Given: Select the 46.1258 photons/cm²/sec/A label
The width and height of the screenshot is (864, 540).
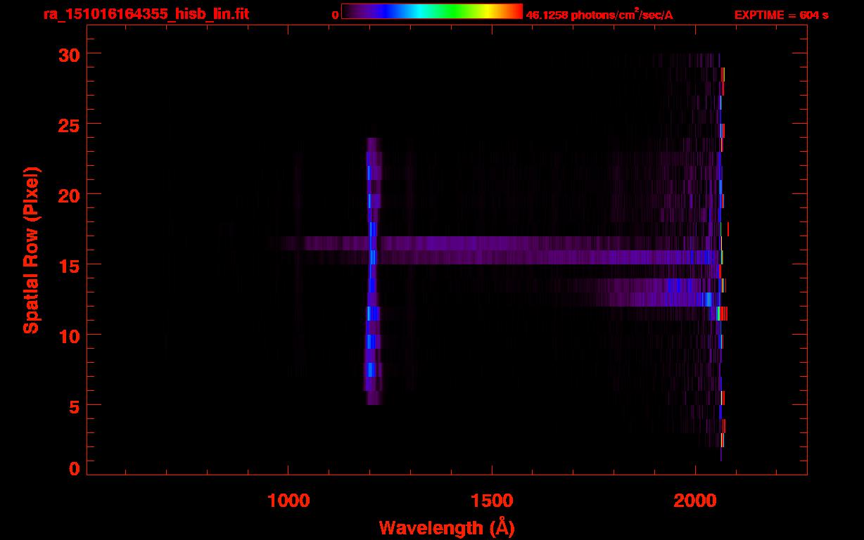Looking at the screenshot, I should coord(599,15).
